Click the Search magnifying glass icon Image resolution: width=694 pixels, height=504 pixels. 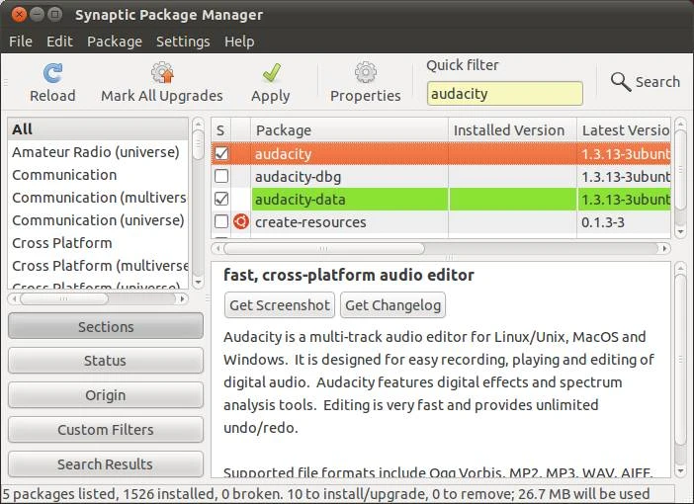[x=621, y=82]
